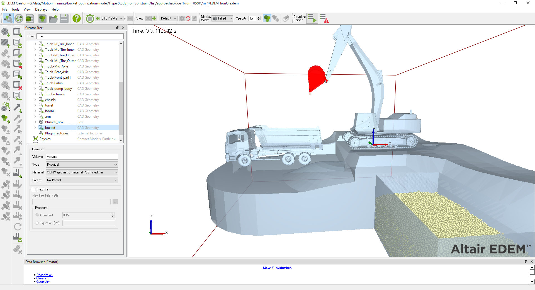Open the Tools menu
Image resolution: width=535 pixels, height=290 pixels.
15,9
